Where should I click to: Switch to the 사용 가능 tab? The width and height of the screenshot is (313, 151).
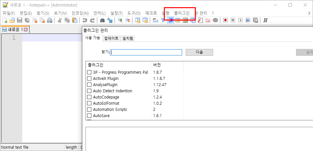coord(92,38)
